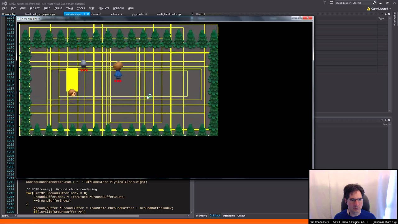398x224 pixels.
Task: Open the EDIT menu
Action: click(x=13, y=8)
